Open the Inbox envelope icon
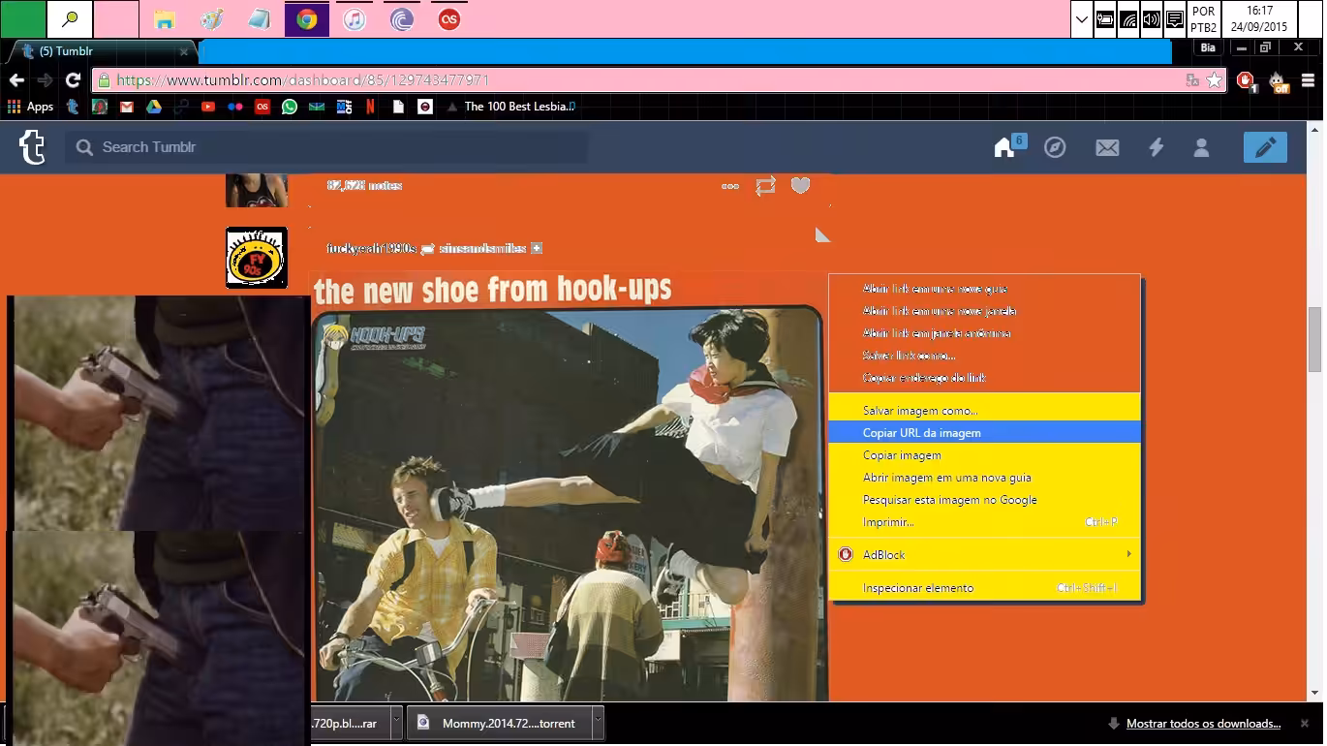1327x746 pixels. (1107, 147)
